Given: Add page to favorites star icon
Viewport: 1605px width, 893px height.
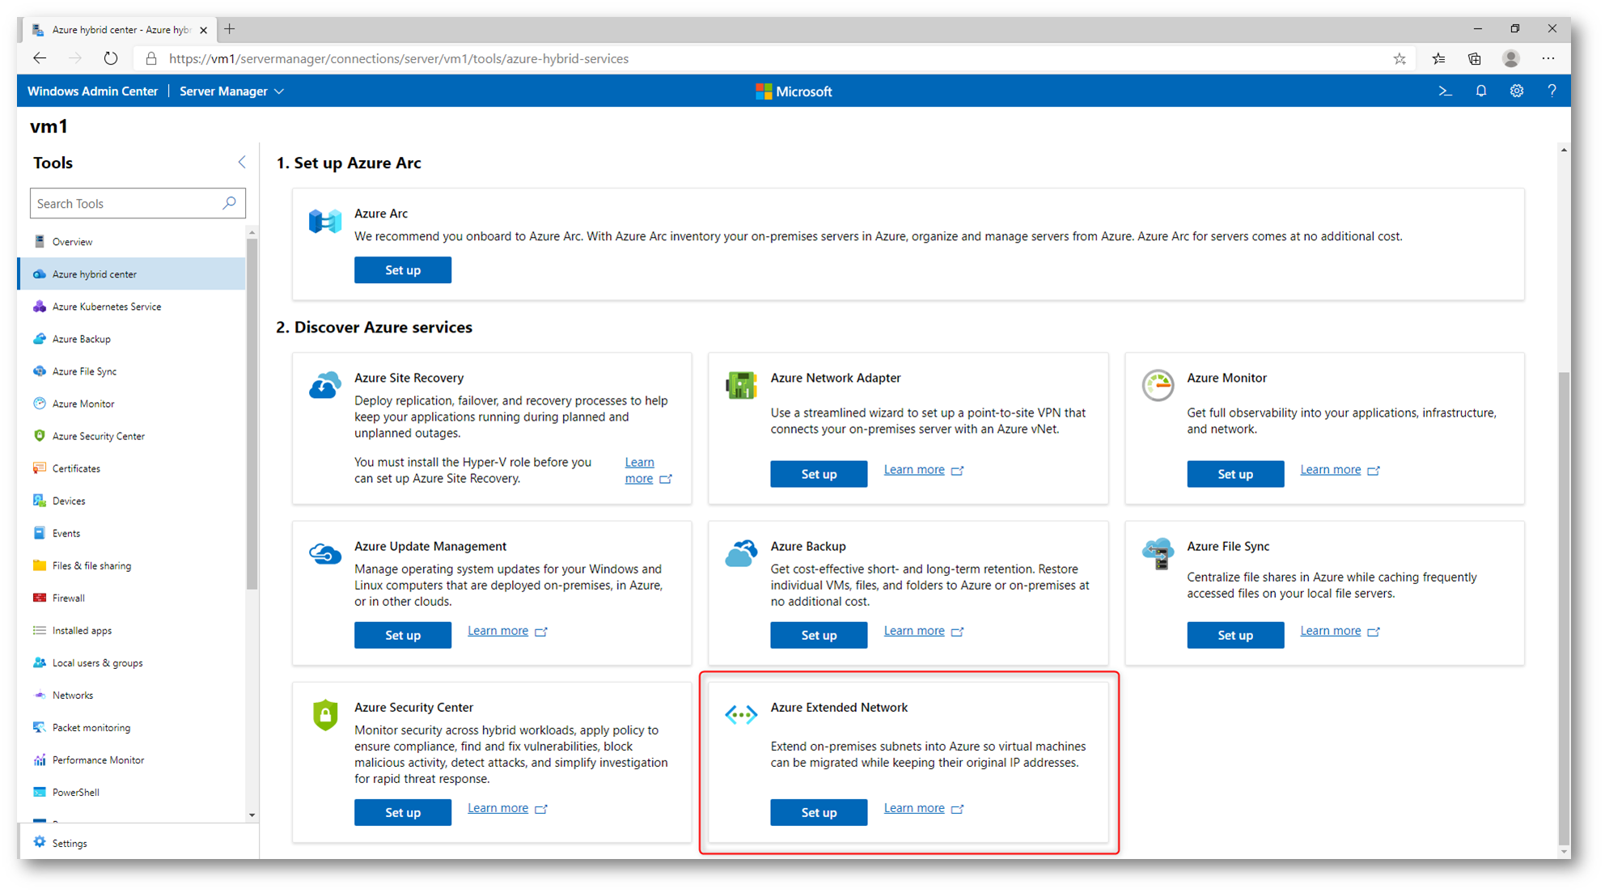Looking at the screenshot, I should 1400,59.
